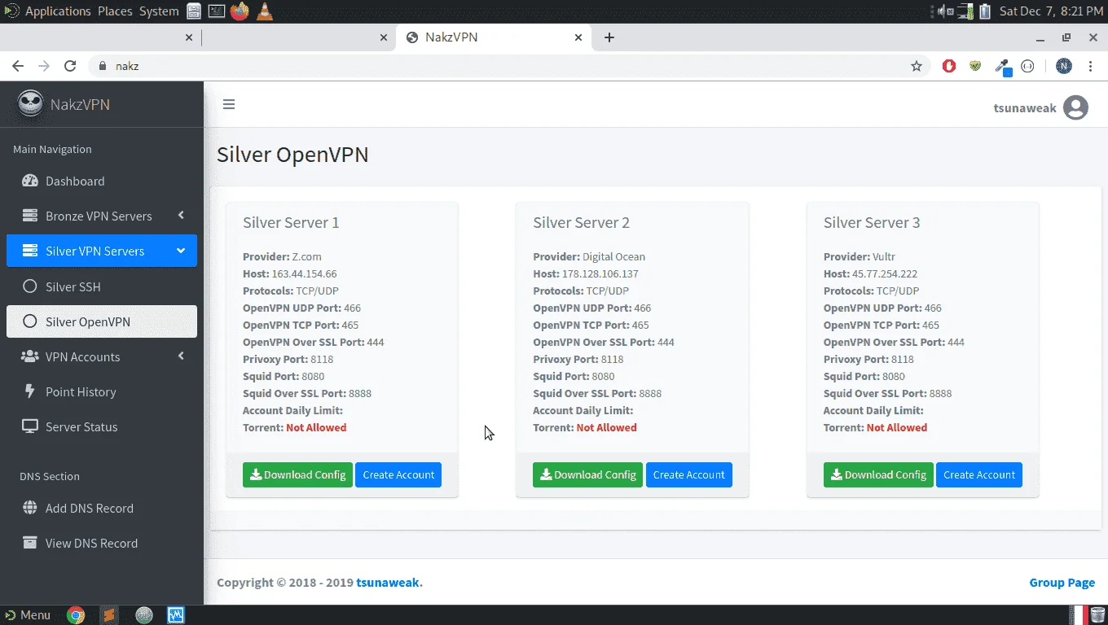Click the Bronze VPN Servers server icon
Screen dimensions: 1108x625
click(30, 216)
